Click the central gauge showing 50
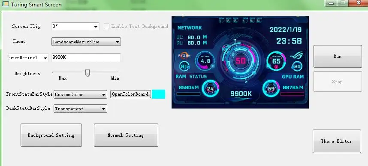 point(240,61)
